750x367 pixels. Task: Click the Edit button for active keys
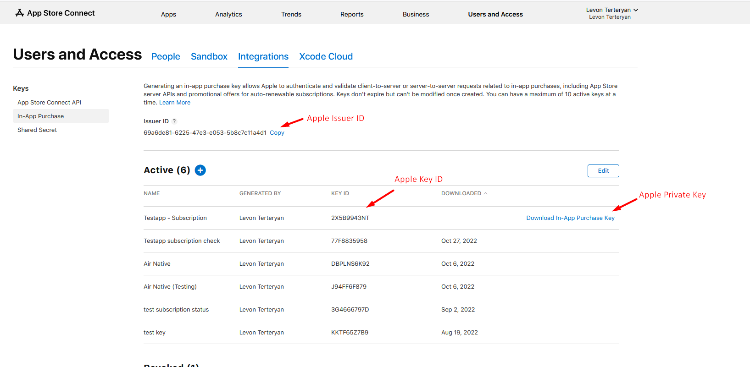603,171
